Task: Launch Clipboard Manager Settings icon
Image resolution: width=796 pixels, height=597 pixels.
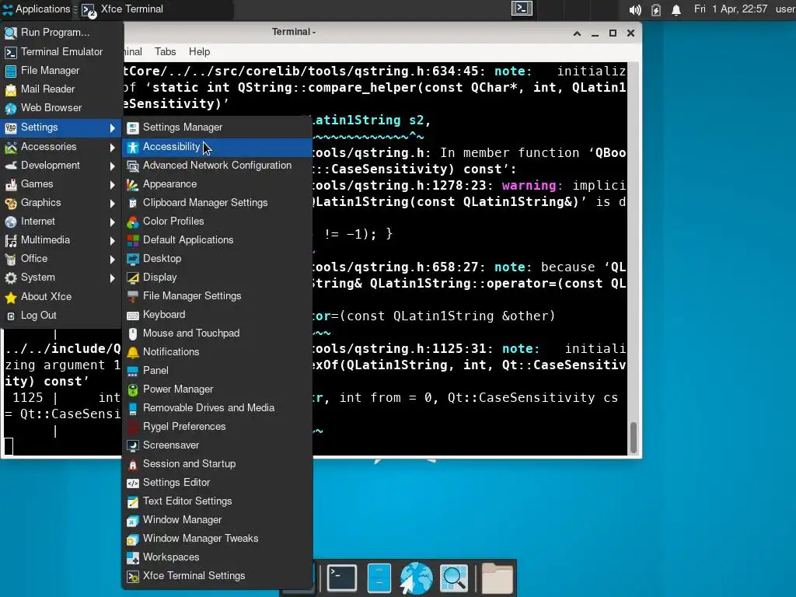Action: click(x=132, y=203)
